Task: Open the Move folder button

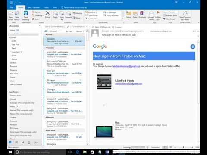Action: [x=129, y=15]
